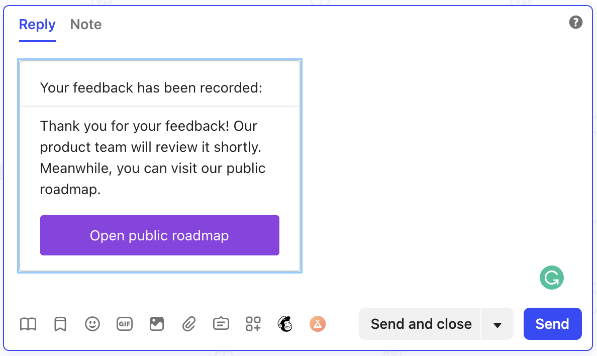Viewport: 597px width, 356px height.
Task: Insert a GIF using the GIF icon
Action: coord(125,324)
